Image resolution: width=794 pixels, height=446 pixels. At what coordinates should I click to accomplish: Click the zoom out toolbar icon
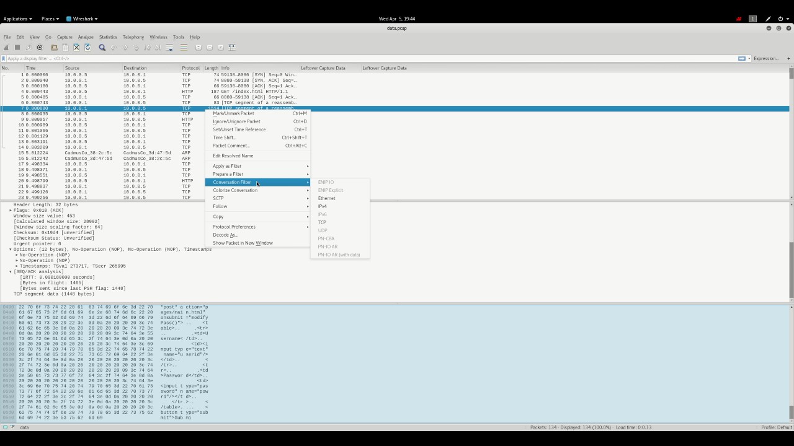tap(210, 47)
